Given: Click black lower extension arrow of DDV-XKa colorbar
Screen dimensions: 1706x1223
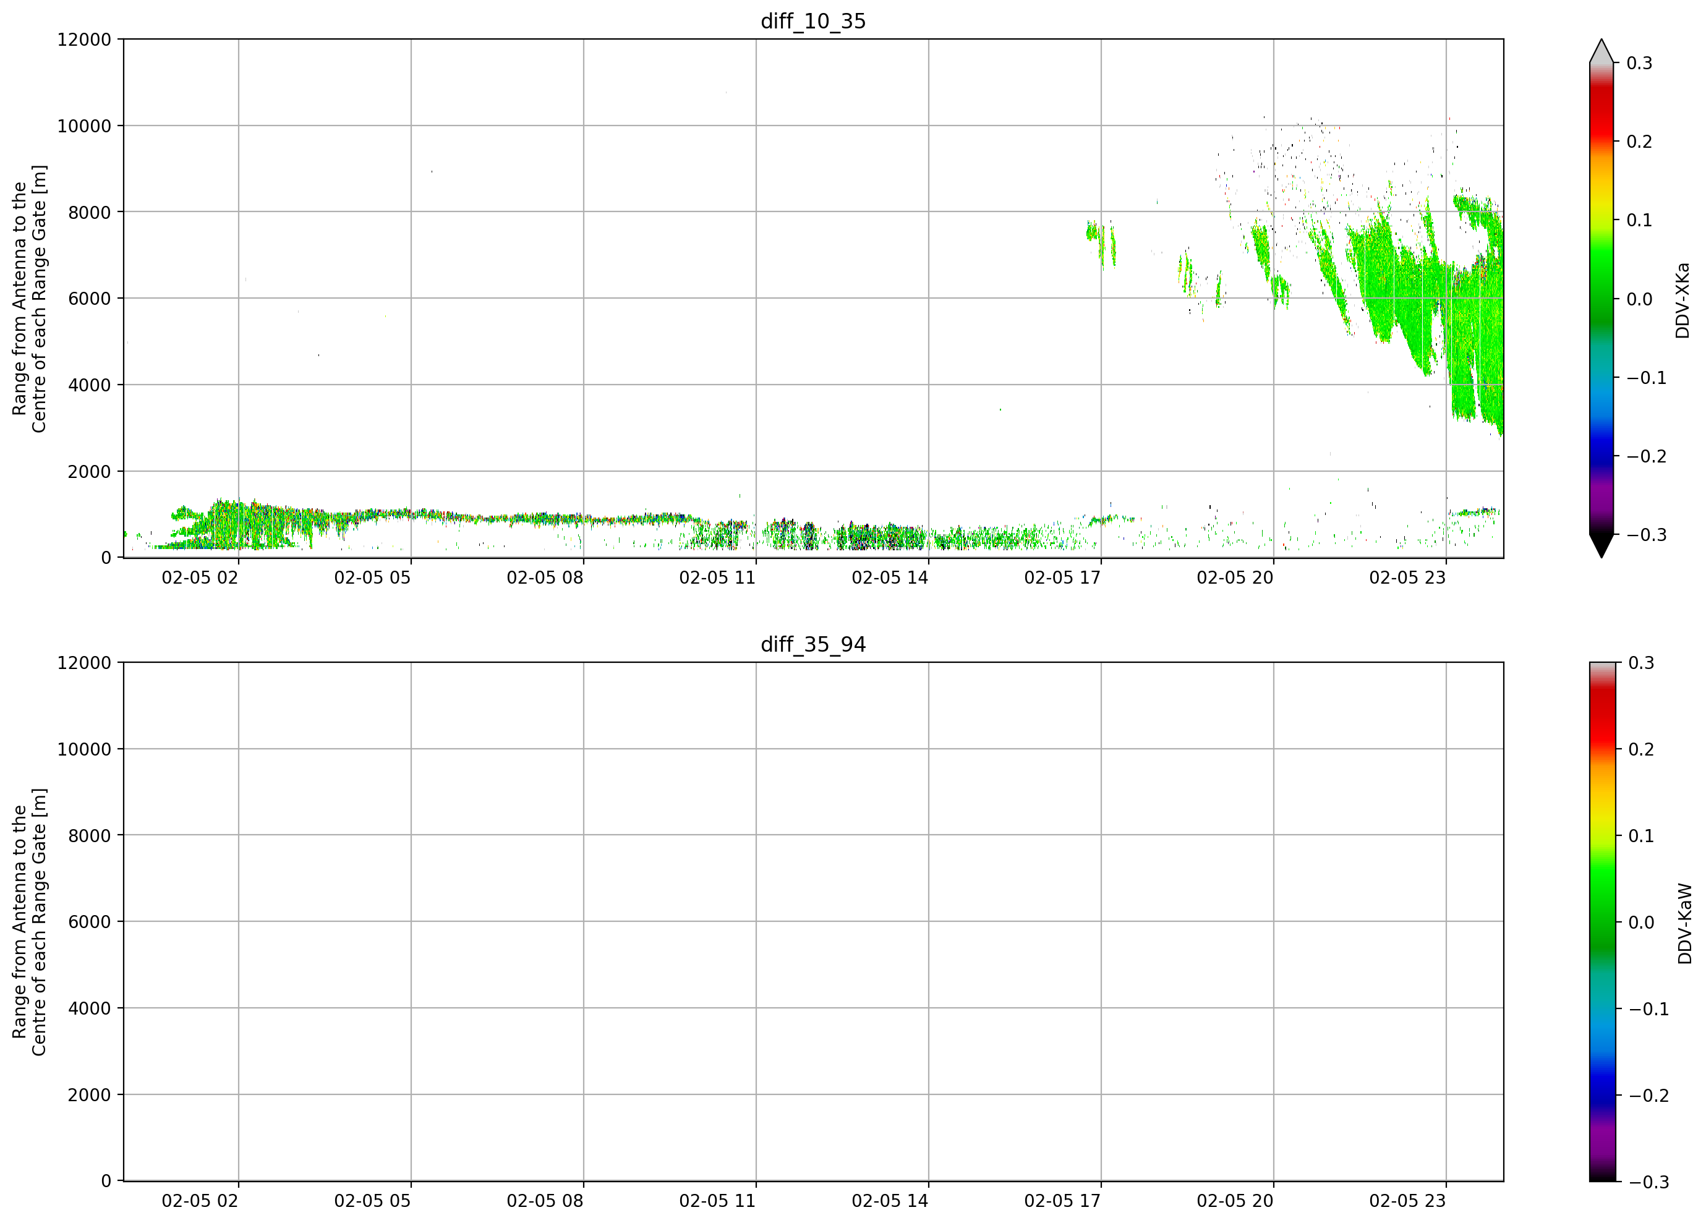Looking at the screenshot, I should tap(1602, 546).
